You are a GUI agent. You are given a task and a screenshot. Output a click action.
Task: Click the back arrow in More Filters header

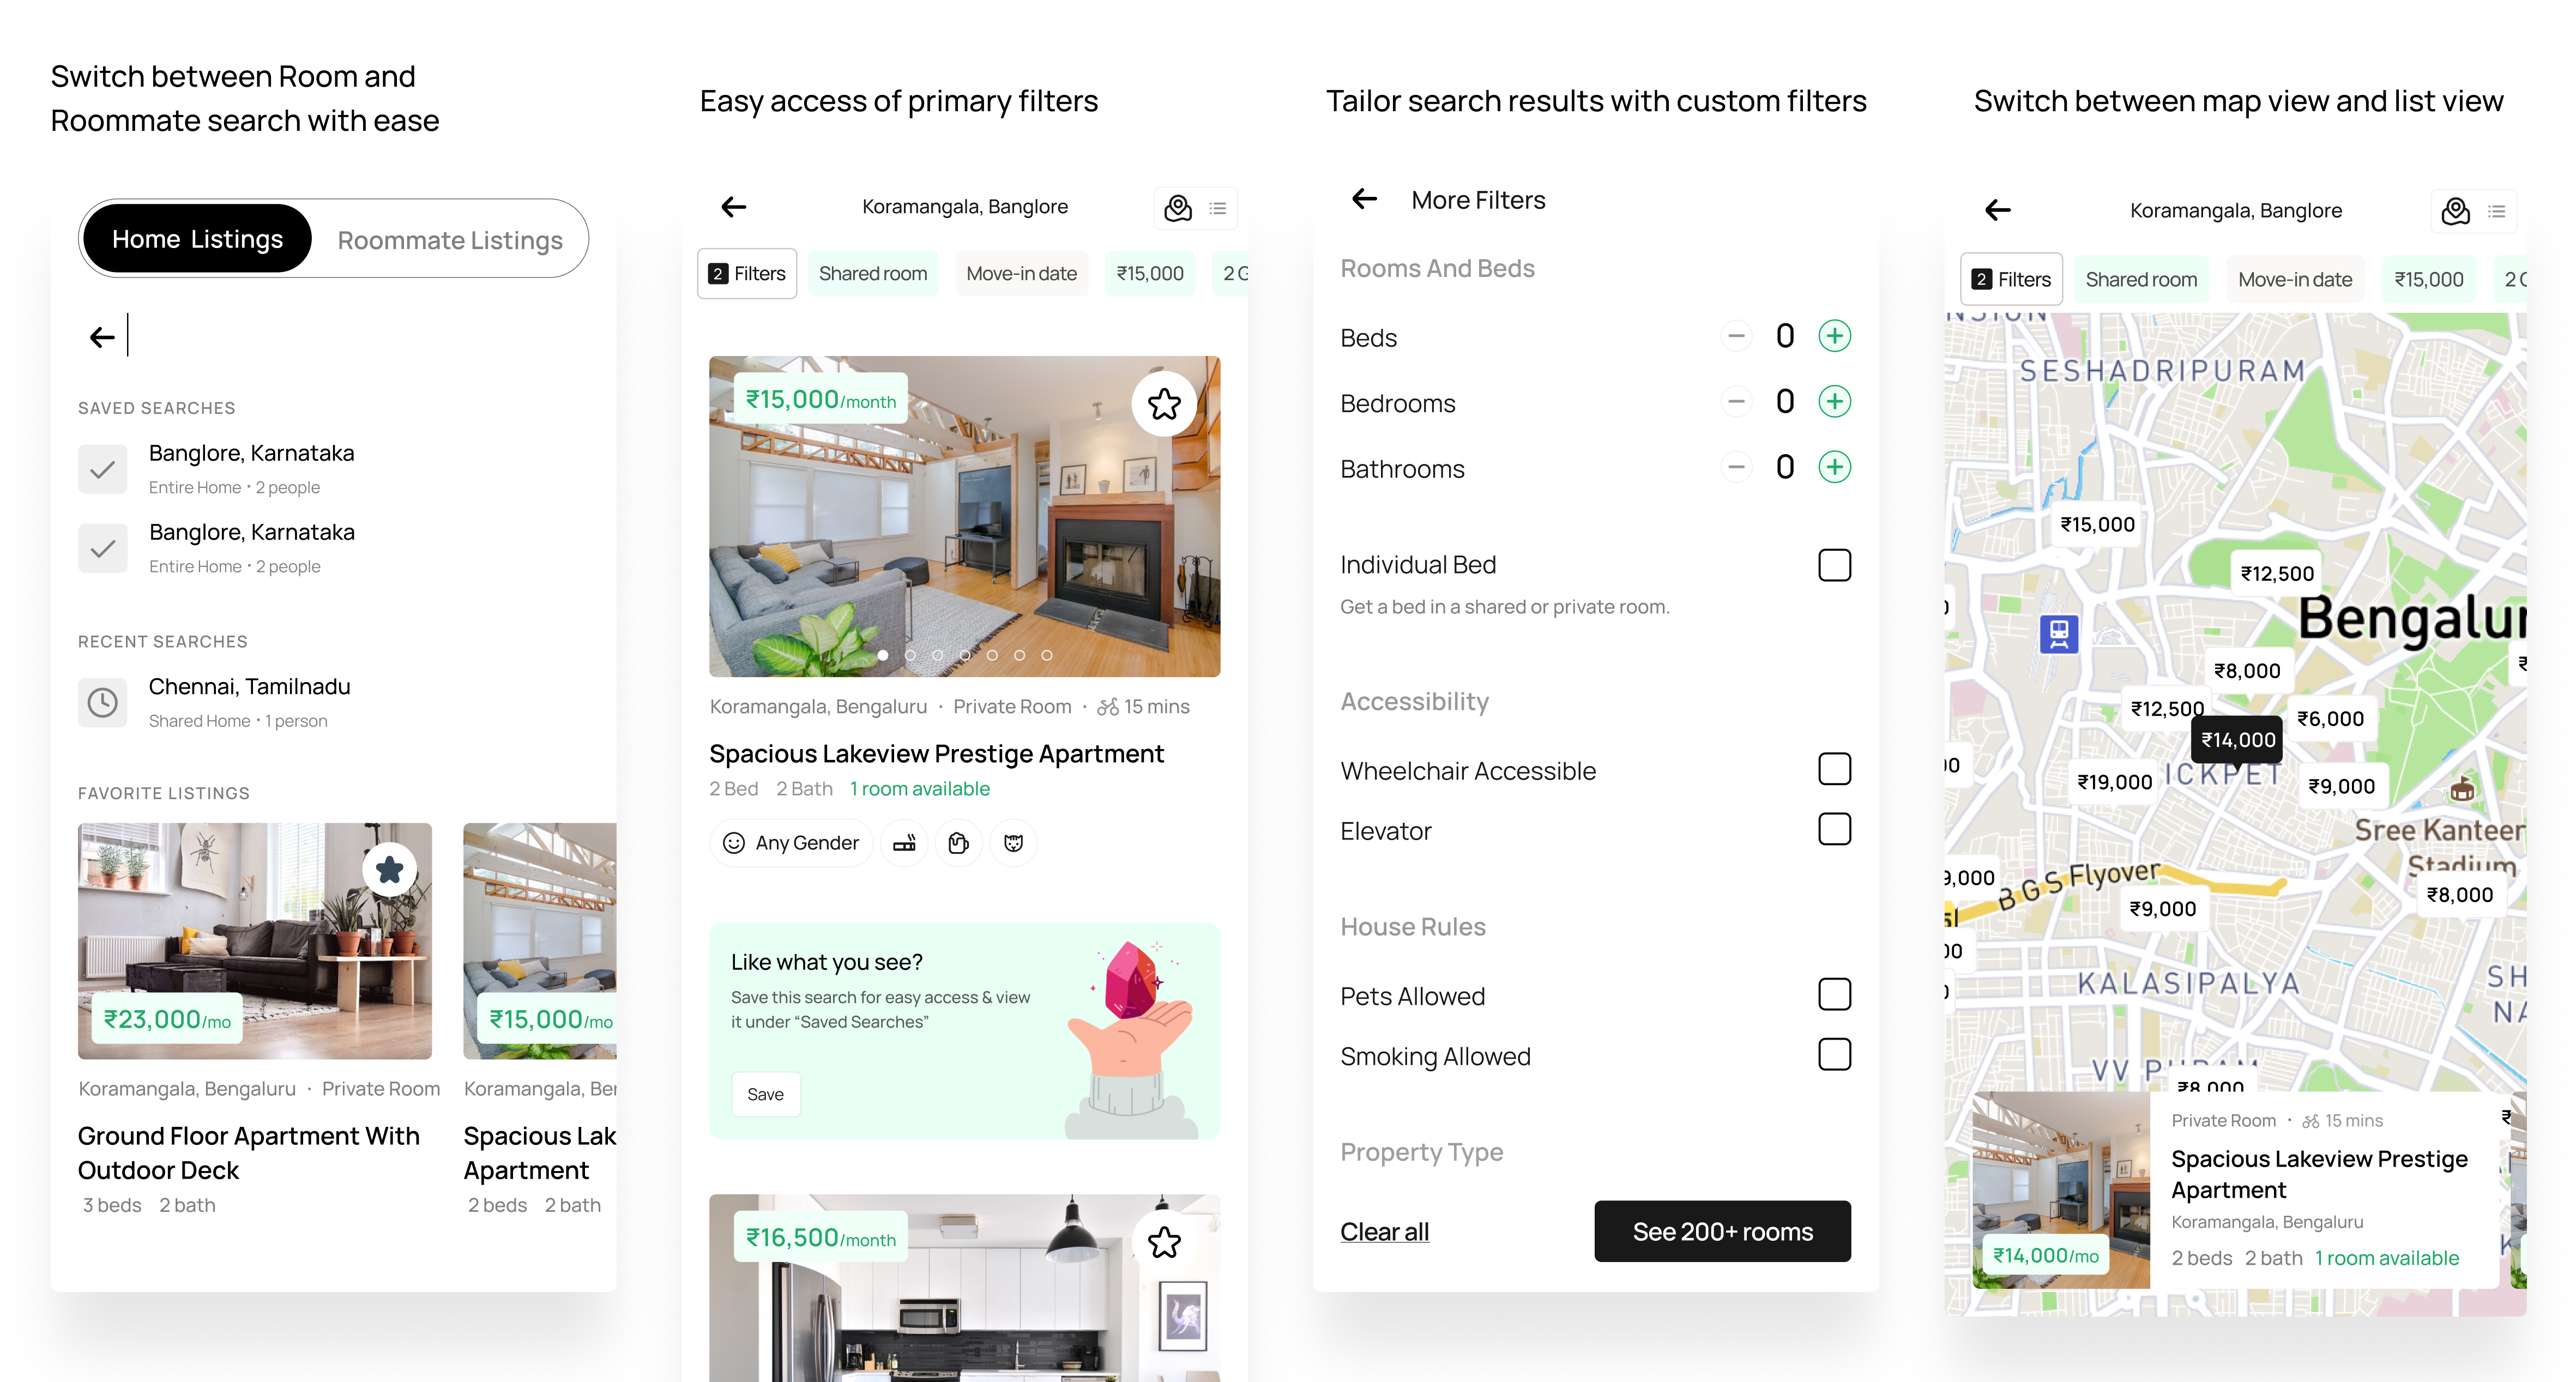point(1364,199)
